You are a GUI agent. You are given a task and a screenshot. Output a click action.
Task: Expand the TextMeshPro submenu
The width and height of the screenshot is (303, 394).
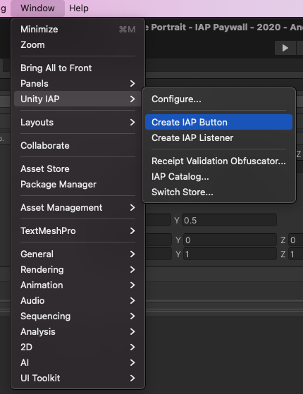tap(78, 231)
